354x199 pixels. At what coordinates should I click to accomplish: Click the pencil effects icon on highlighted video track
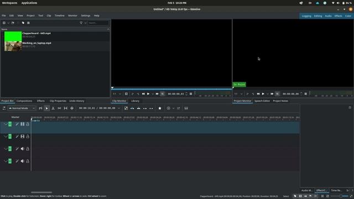tap(17, 124)
